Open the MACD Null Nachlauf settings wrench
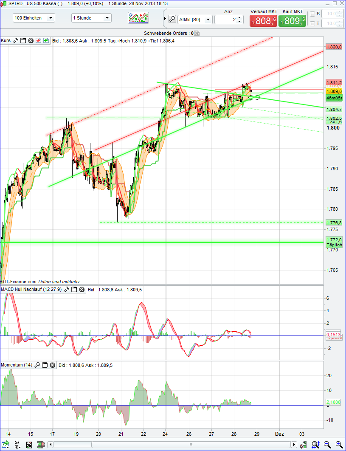 (67, 289)
